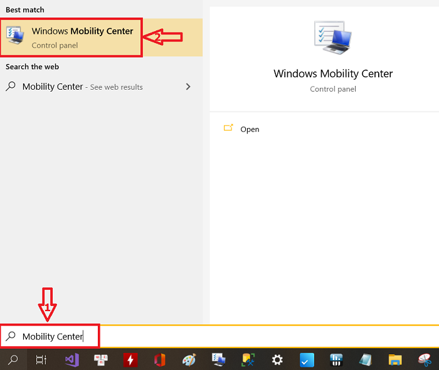Open Settings gear on the taskbar
Image resolution: width=439 pixels, height=370 pixels.
277,360
